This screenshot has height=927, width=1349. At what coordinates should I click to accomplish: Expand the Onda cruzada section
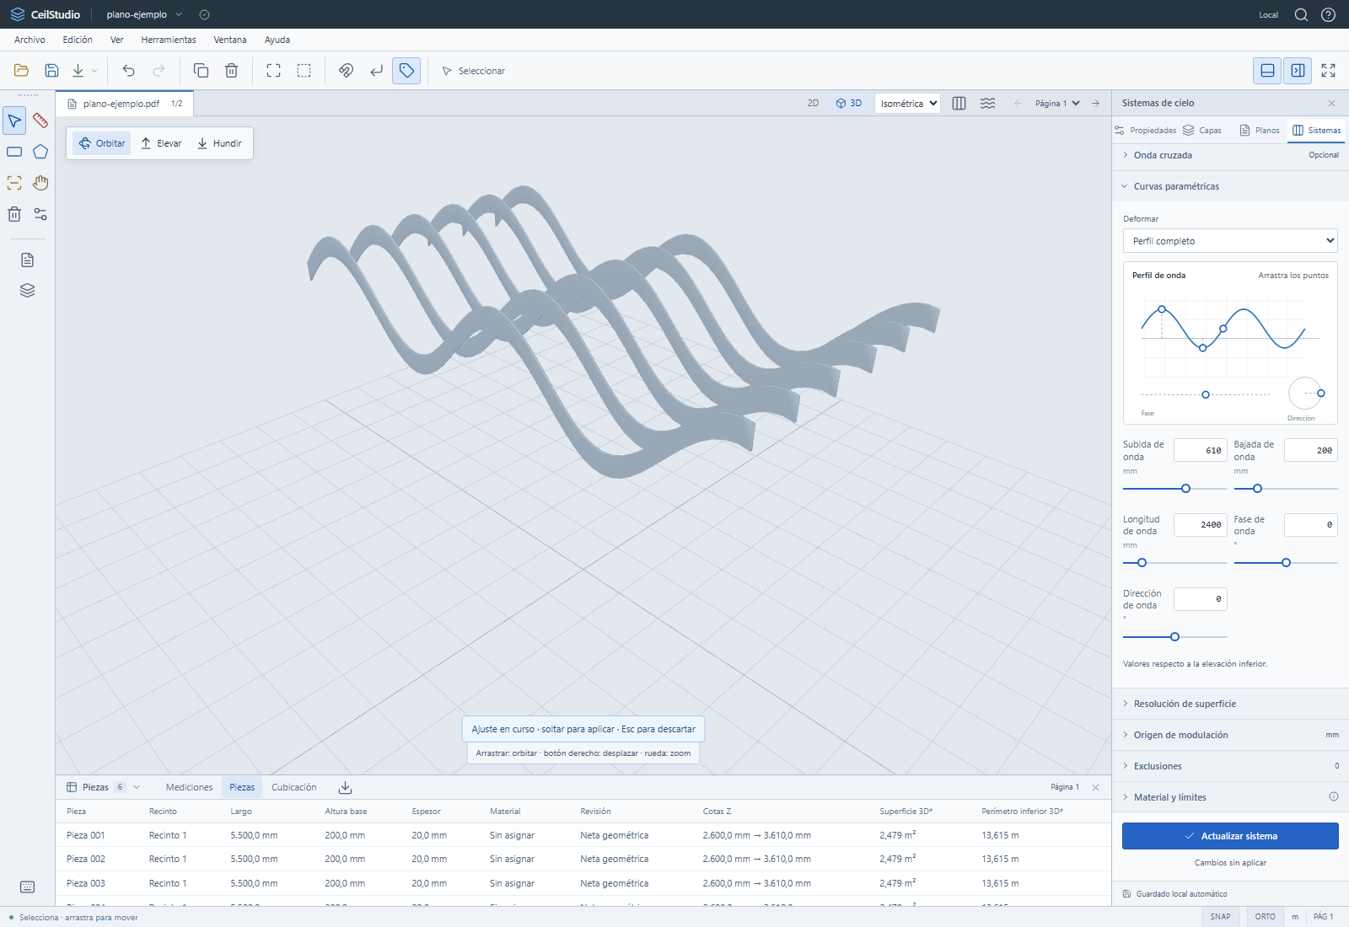pos(1230,155)
